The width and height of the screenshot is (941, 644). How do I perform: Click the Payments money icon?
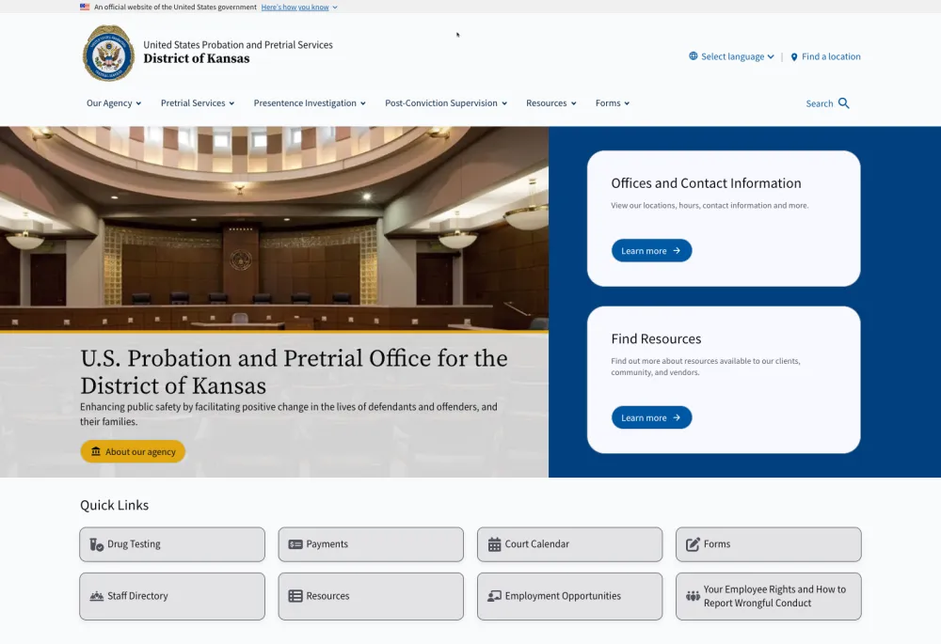[x=295, y=544]
